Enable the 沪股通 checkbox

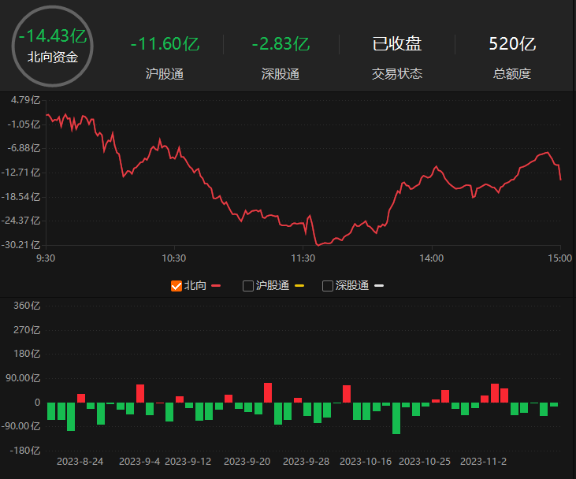(x=248, y=286)
